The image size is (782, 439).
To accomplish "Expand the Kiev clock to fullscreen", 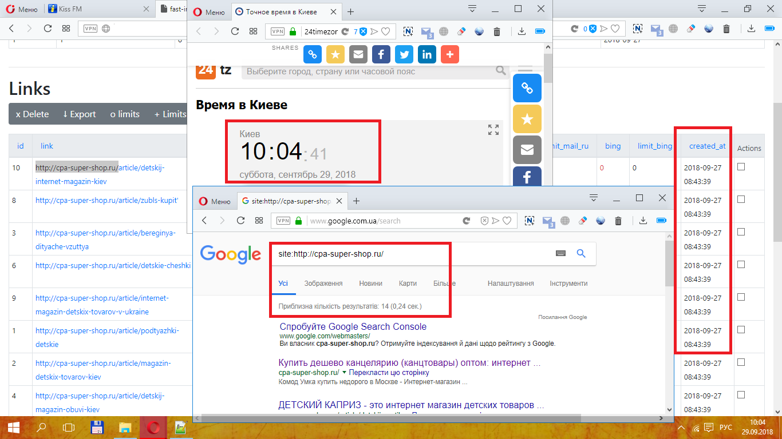I will coord(493,130).
